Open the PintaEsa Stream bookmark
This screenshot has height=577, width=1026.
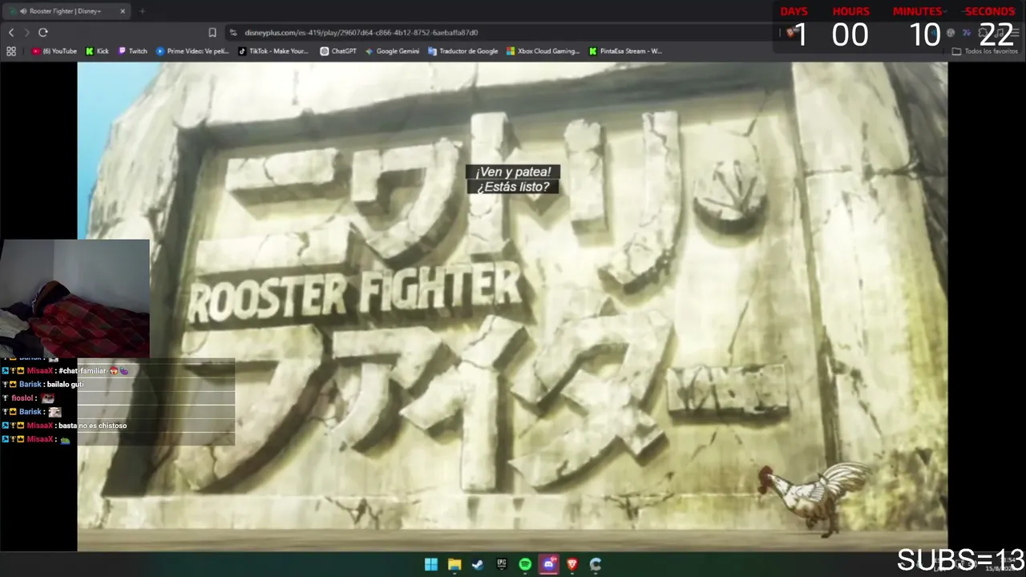pos(625,51)
